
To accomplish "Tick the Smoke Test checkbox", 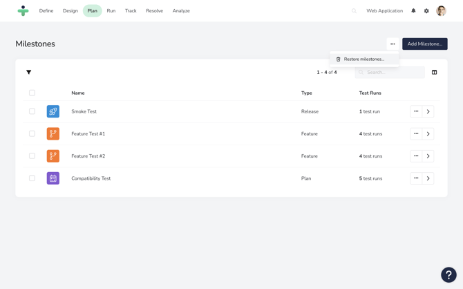I will [32, 111].
